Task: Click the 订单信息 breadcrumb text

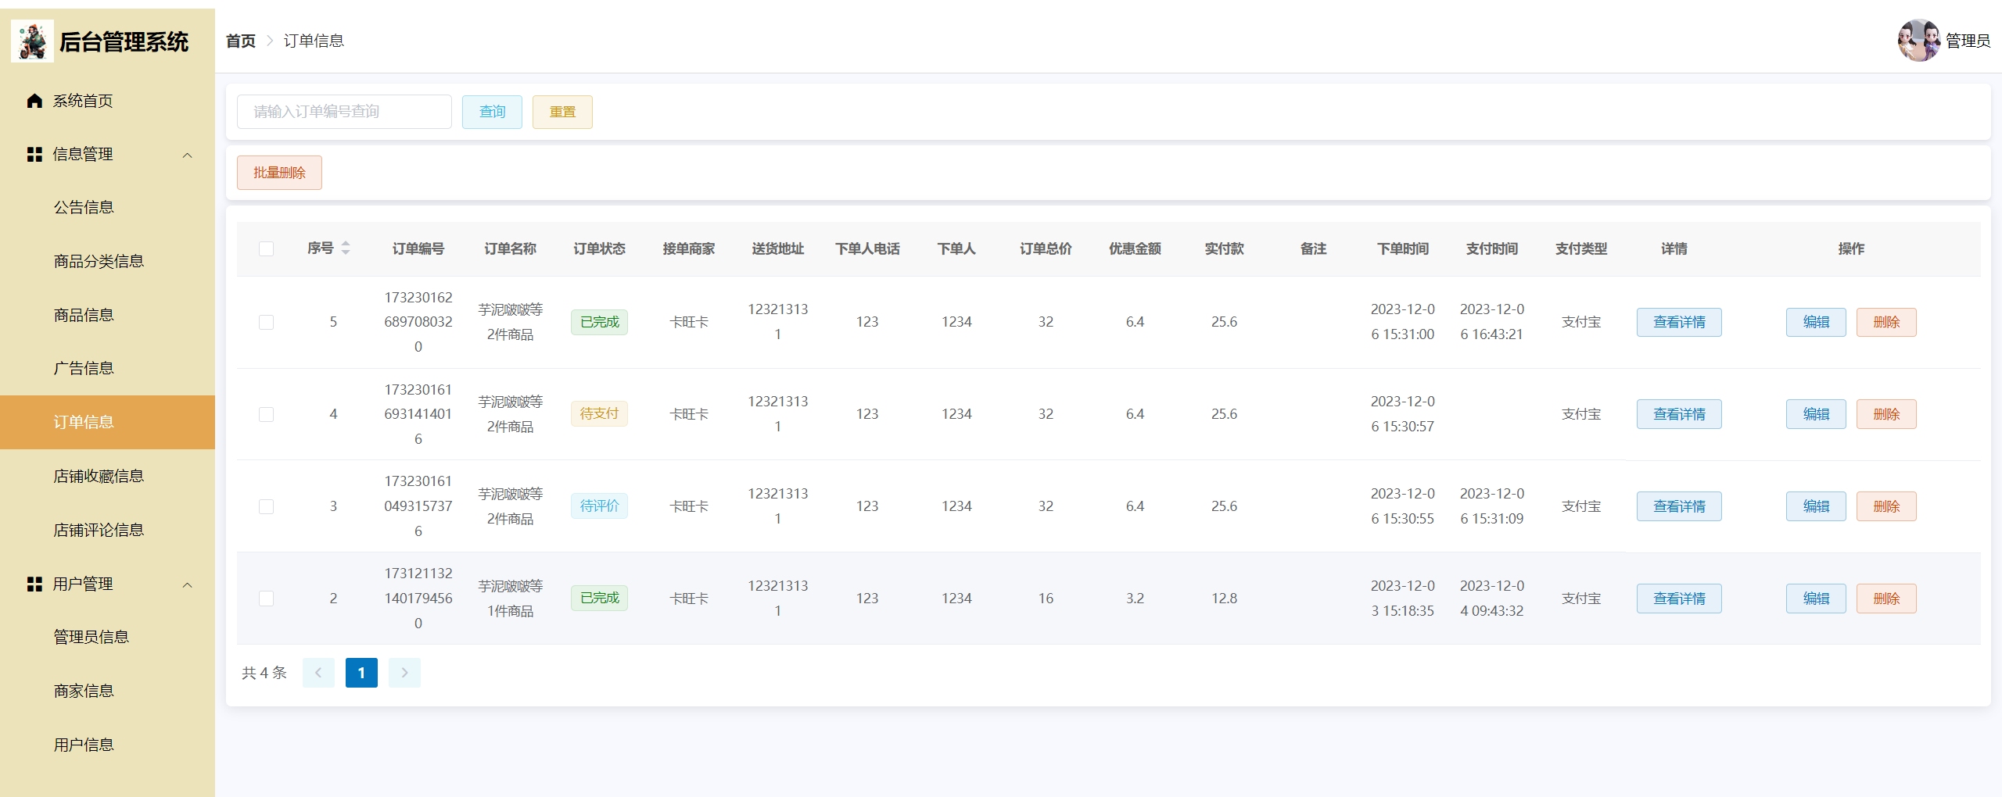Action: click(314, 41)
